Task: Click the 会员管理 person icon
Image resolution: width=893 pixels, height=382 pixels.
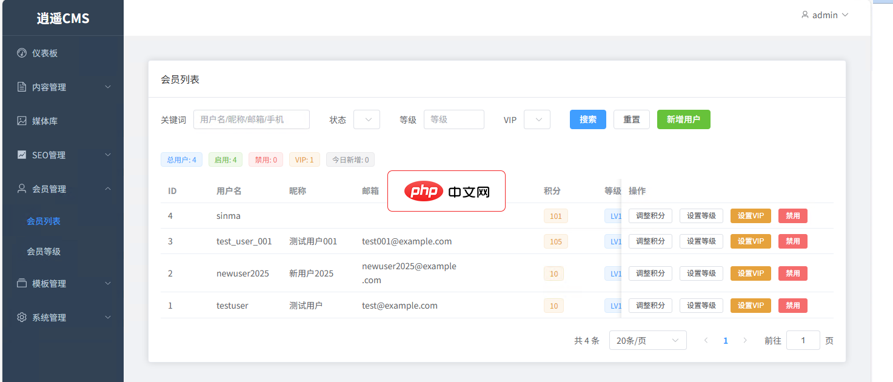Action: [22, 189]
